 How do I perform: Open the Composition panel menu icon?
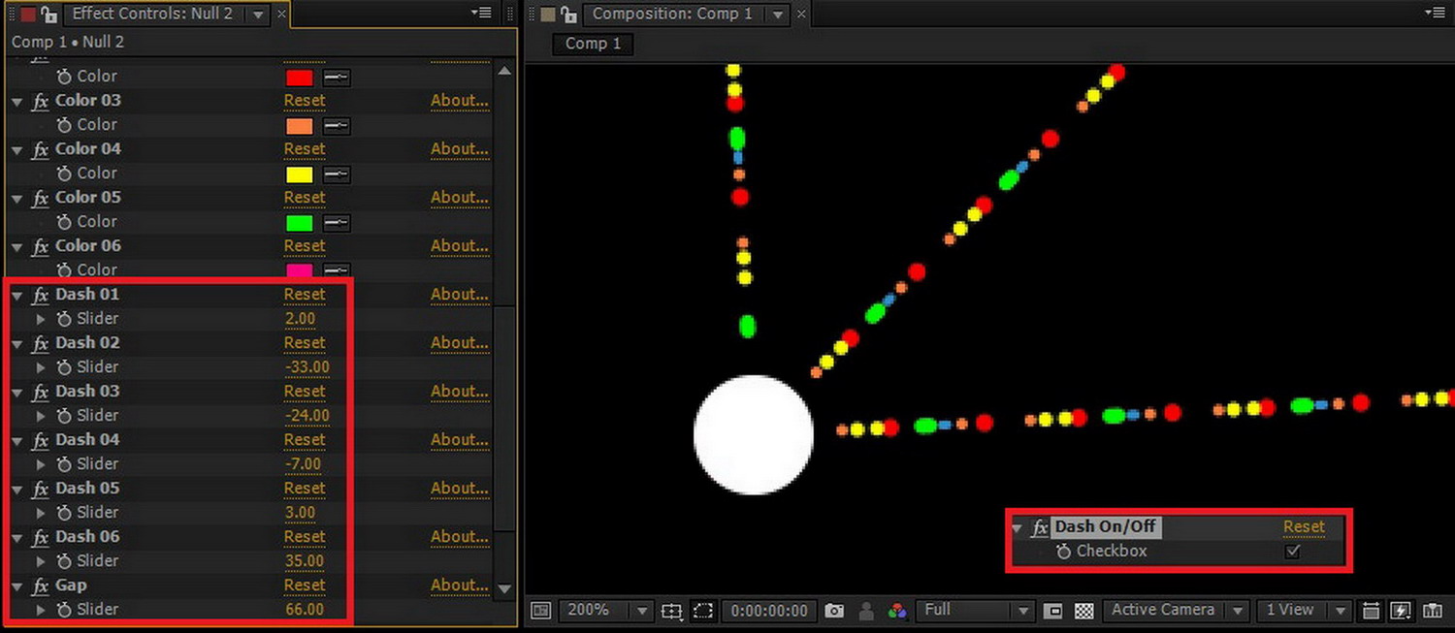click(1434, 13)
